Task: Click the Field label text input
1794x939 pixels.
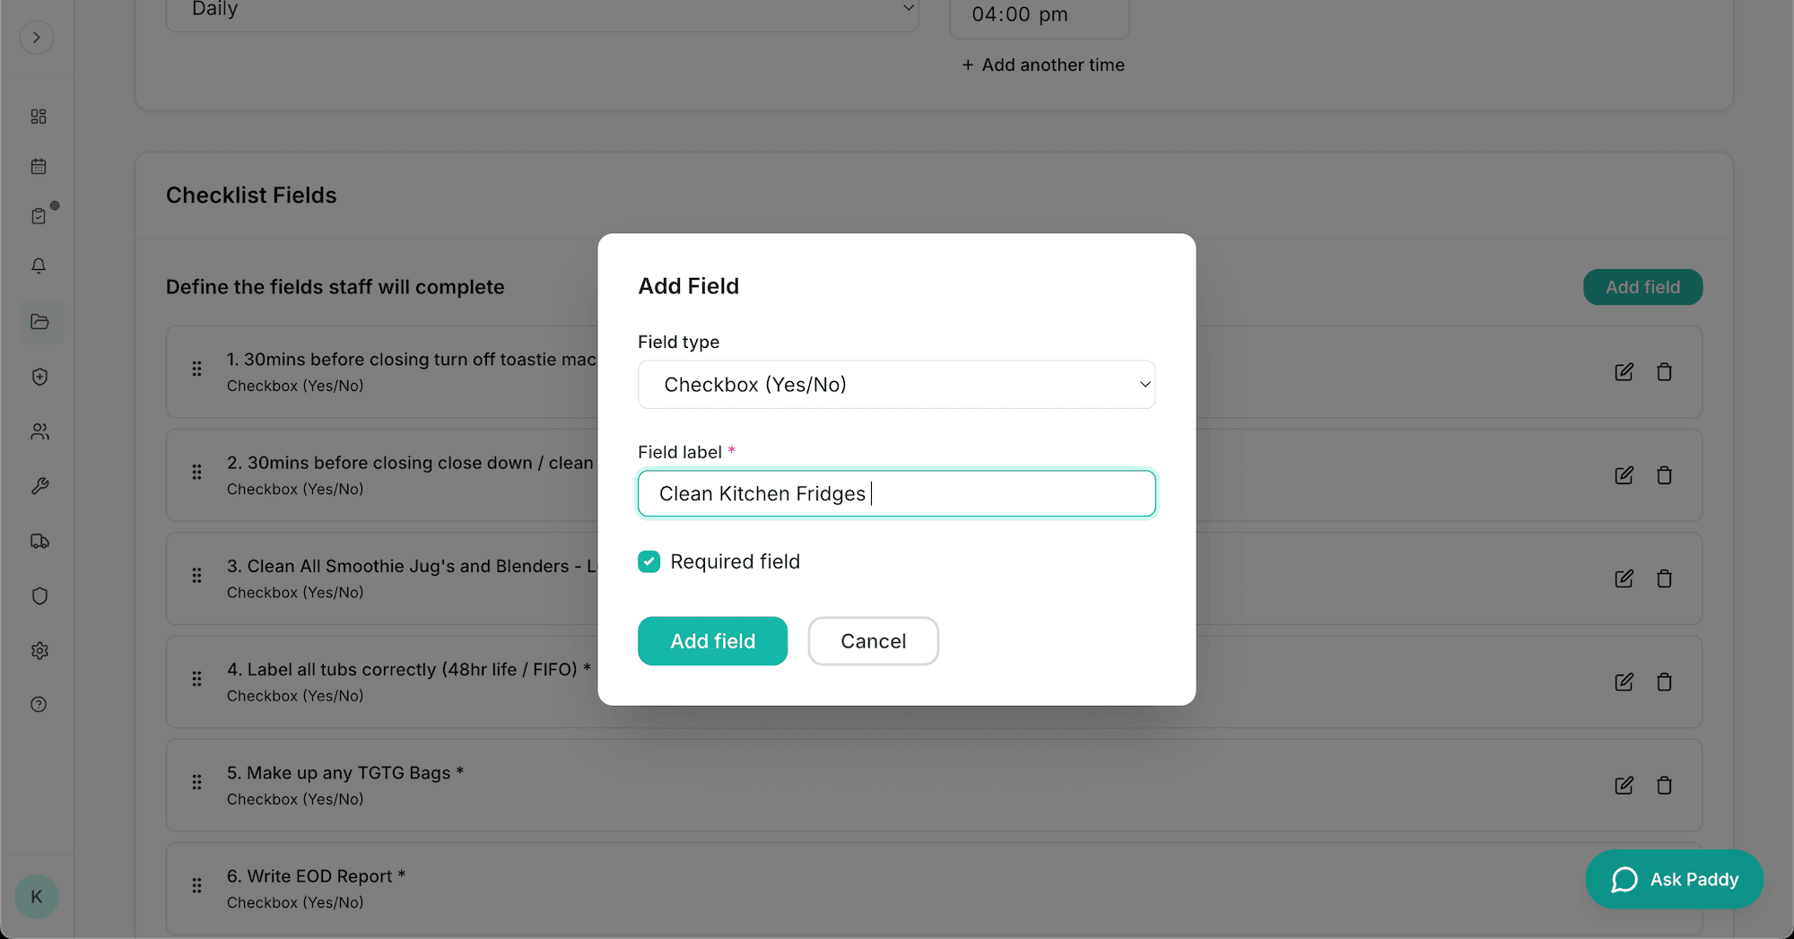Action: (896, 494)
